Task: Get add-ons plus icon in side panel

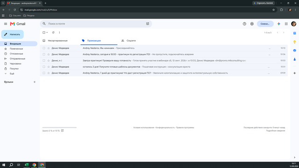Action: (295, 73)
